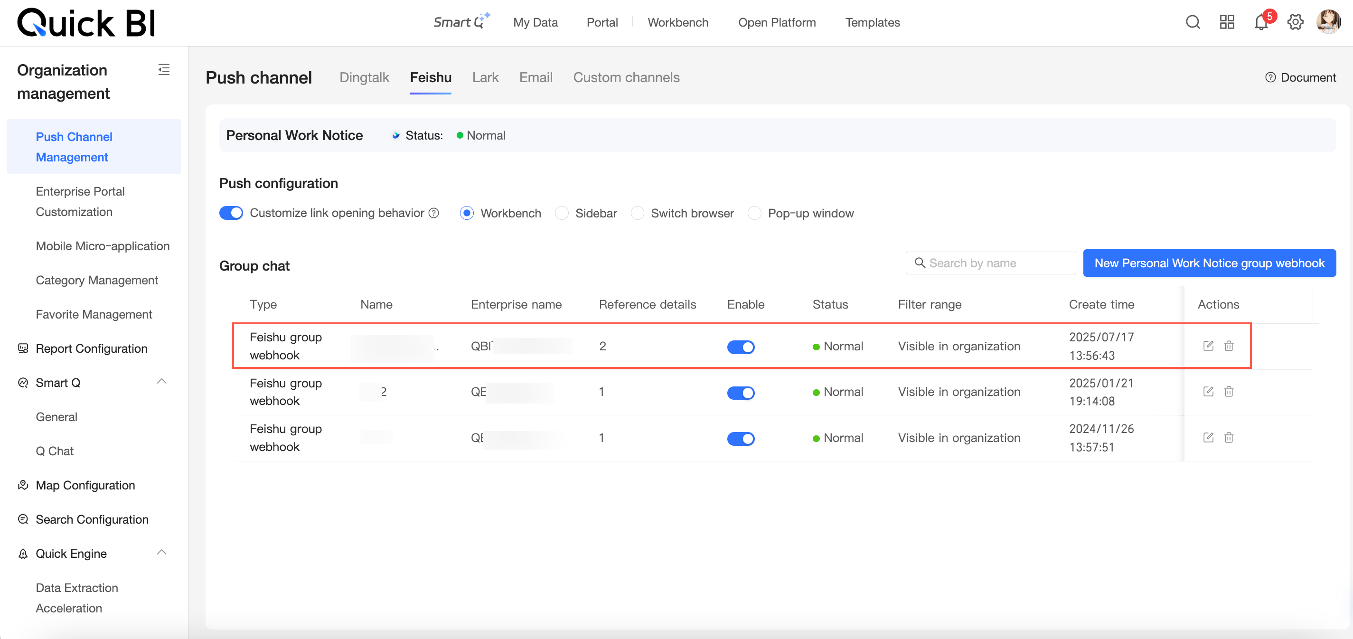Open the notifications bell icon
1353x639 pixels.
[1260, 23]
